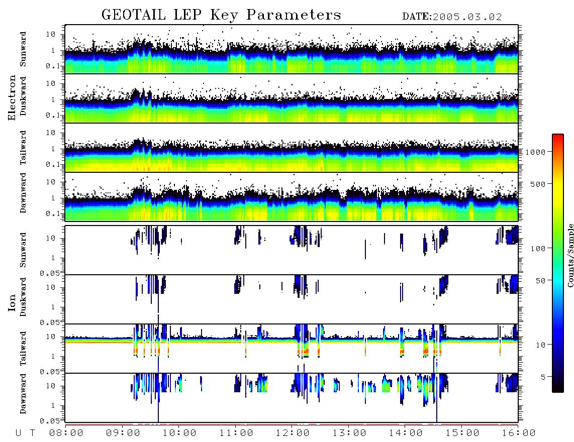
Task: Click the 12:00 time tick label
Action: (x=293, y=433)
